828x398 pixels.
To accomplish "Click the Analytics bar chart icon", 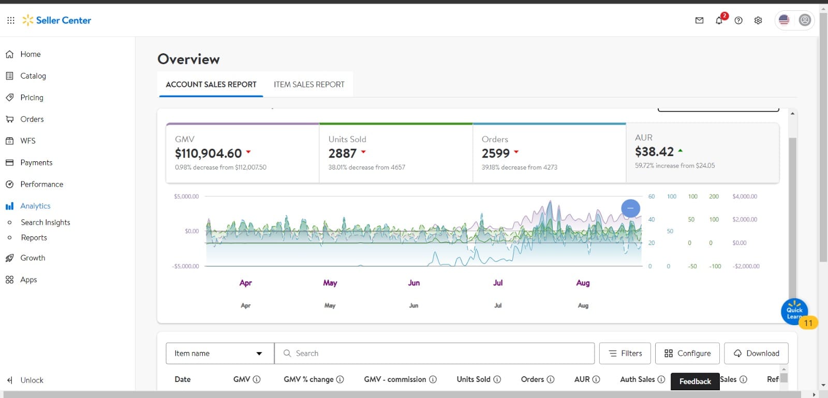I will pos(9,206).
